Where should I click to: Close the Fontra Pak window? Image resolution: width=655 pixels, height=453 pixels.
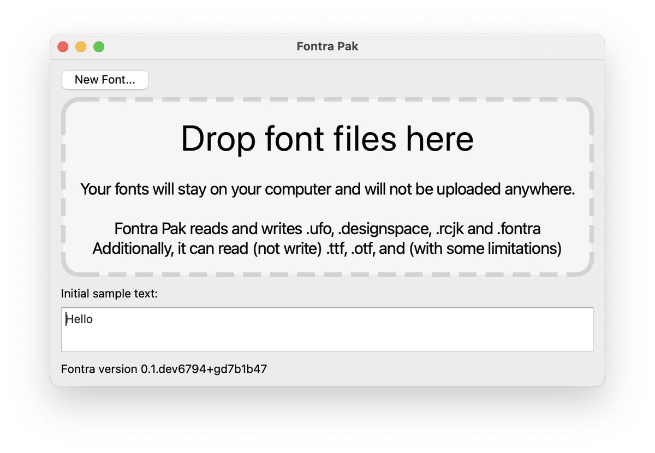click(x=63, y=47)
